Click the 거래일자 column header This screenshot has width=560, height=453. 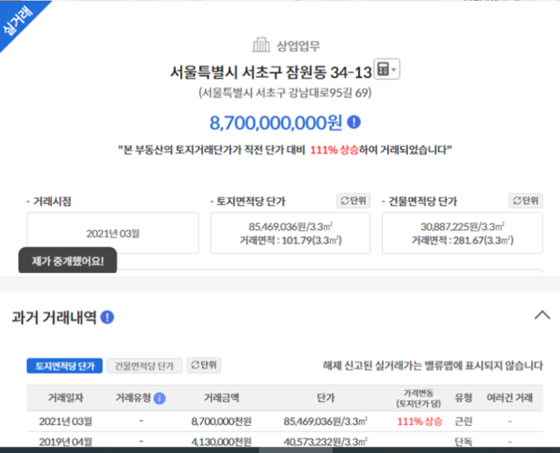coord(66,398)
